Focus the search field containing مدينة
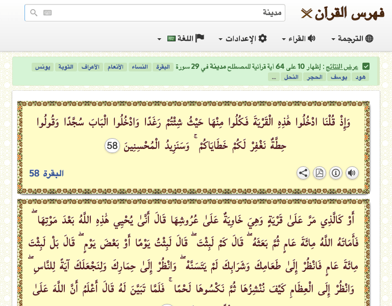Screen dimensions: 392x306 [x=163, y=13]
